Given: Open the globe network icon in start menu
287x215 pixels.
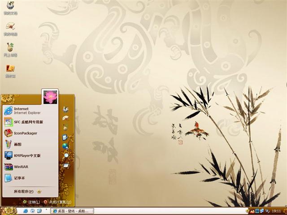Looking at the screenshot, I should [x=65, y=146].
